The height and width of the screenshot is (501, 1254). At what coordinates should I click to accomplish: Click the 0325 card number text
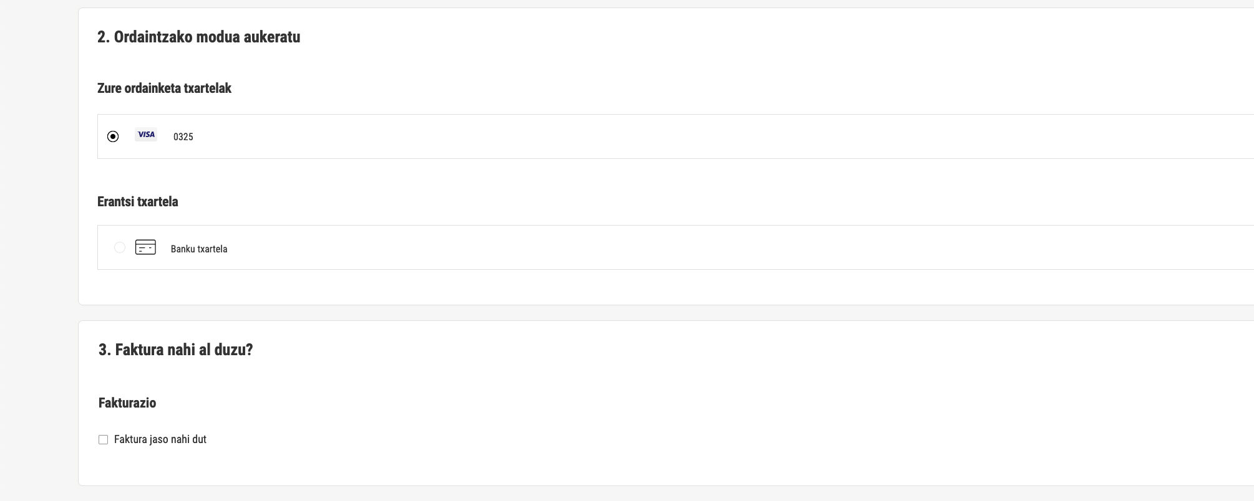pos(183,137)
